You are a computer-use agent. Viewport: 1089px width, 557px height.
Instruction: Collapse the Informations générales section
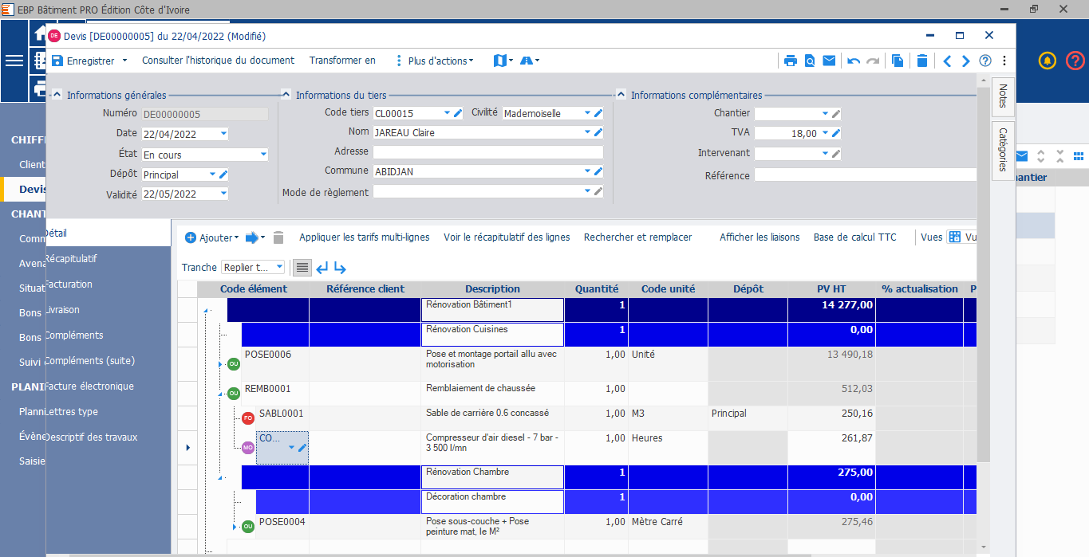57,95
